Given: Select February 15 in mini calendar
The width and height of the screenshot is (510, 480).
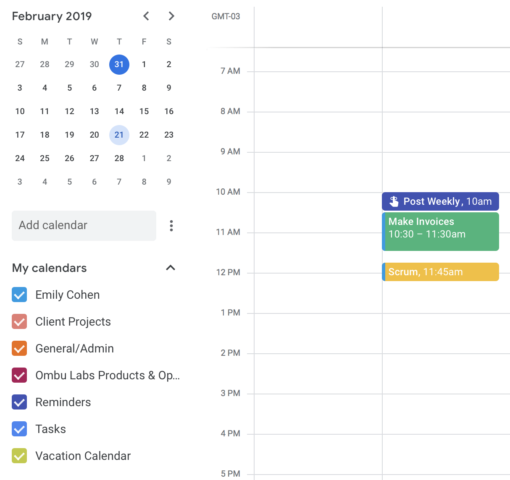Looking at the screenshot, I should click(x=144, y=112).
